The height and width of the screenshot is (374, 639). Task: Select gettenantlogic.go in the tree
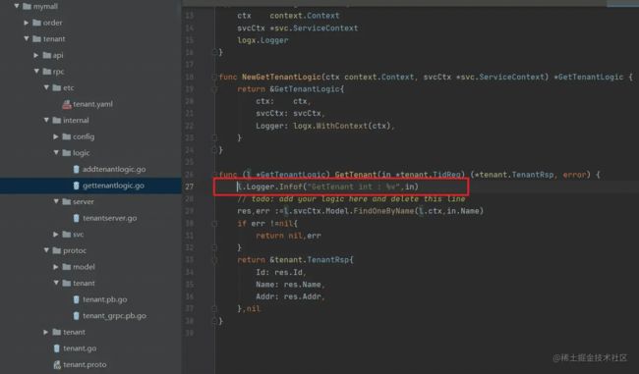click(113, 186)
